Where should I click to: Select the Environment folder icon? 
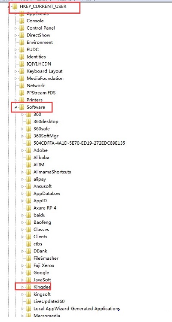(22, 43)
